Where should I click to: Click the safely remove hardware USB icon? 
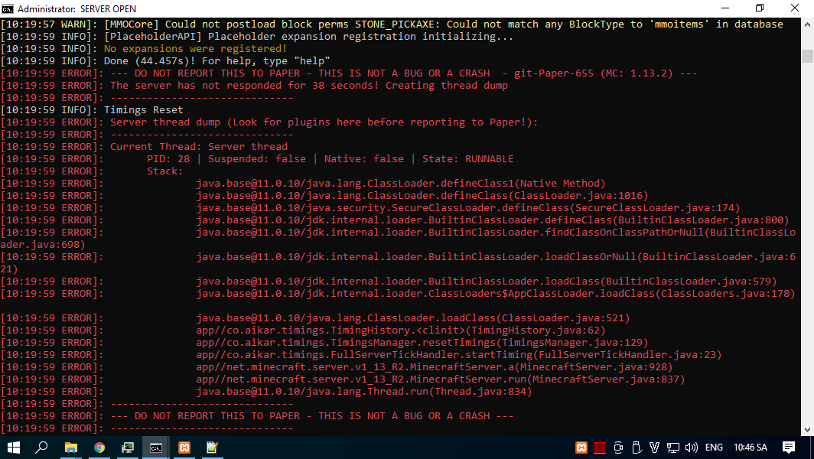click(636, 448)
